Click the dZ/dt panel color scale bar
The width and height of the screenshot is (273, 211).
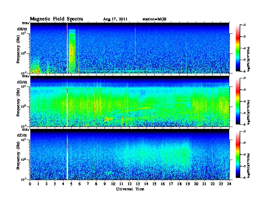238,154
